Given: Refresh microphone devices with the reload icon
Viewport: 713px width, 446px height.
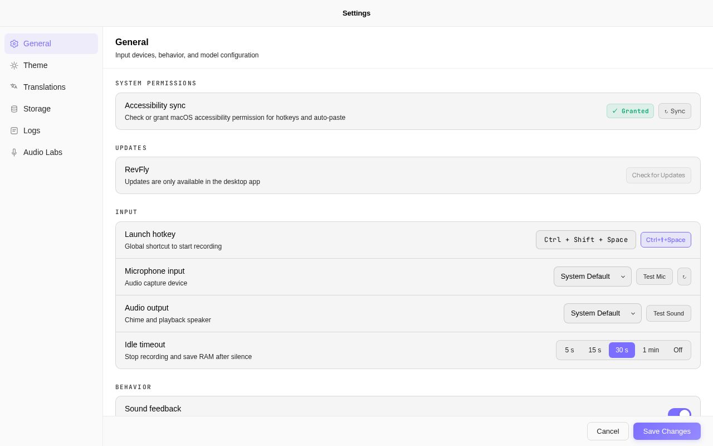Looking at the screenshot, I should tap(684, 277).
